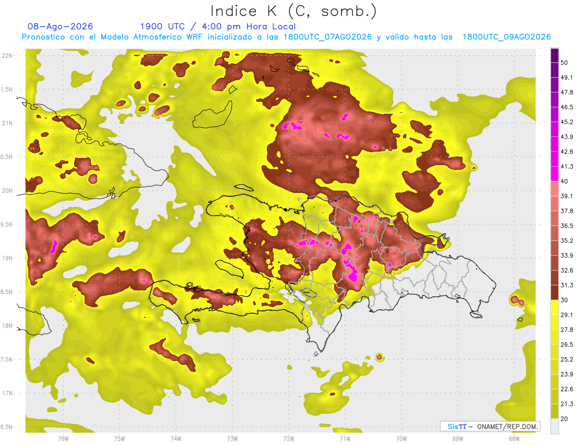
Task: Click the colorbar value 41.3
Action: click(x=567, y=167)
